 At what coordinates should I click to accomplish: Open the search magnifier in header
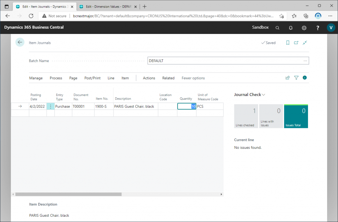278,28
